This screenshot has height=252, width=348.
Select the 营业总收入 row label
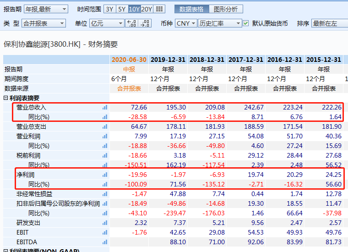31,108
